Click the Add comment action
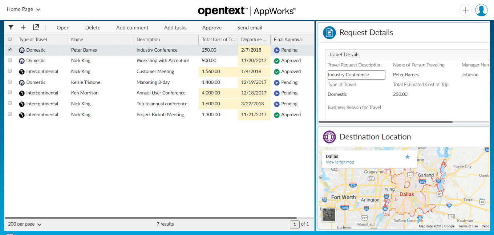The image size is (494, 235). (132, 27)
